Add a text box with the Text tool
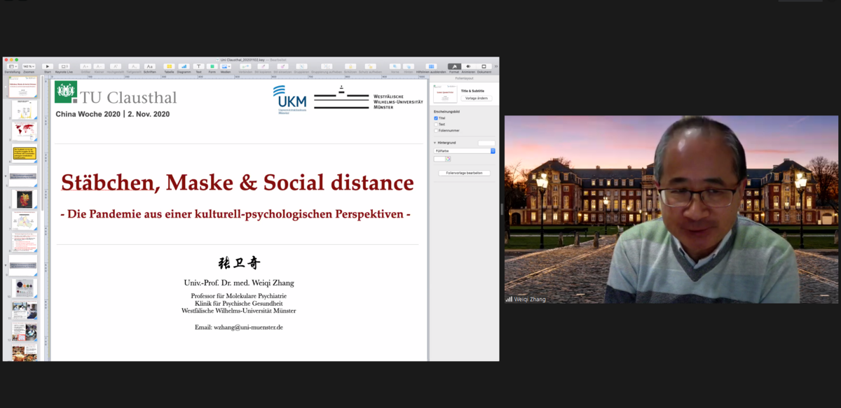The image size is (841, 408). tap(198, 66)
